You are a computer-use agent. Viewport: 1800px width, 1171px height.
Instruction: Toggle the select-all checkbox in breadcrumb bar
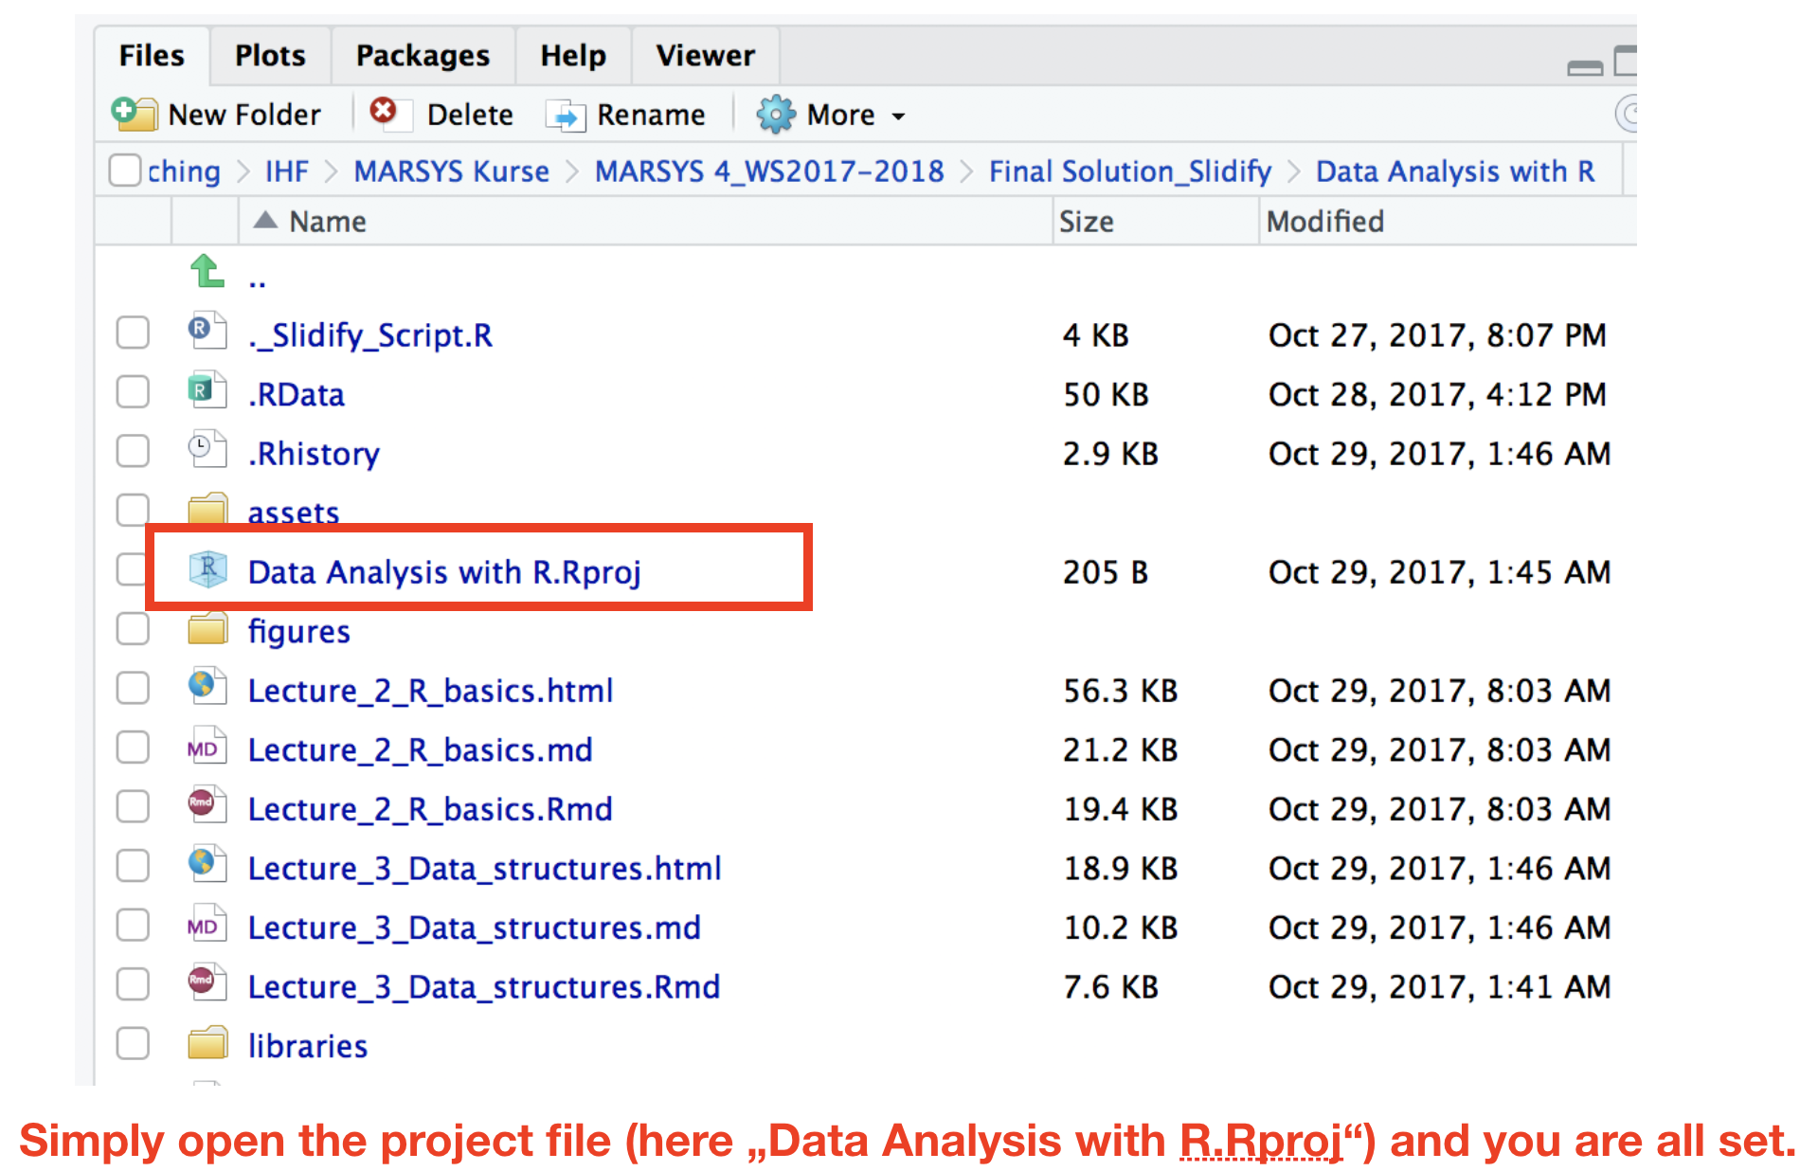click(x=125, y=171)
